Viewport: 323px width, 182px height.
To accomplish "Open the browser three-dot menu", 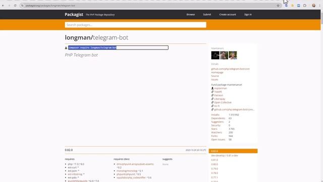I will coord(319,6).
